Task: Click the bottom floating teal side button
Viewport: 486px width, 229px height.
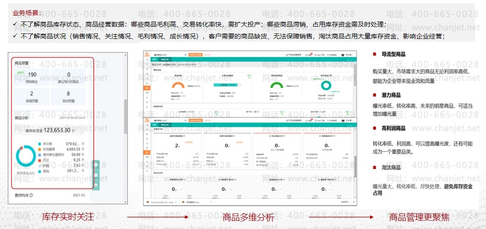Action: pos(96,184)
